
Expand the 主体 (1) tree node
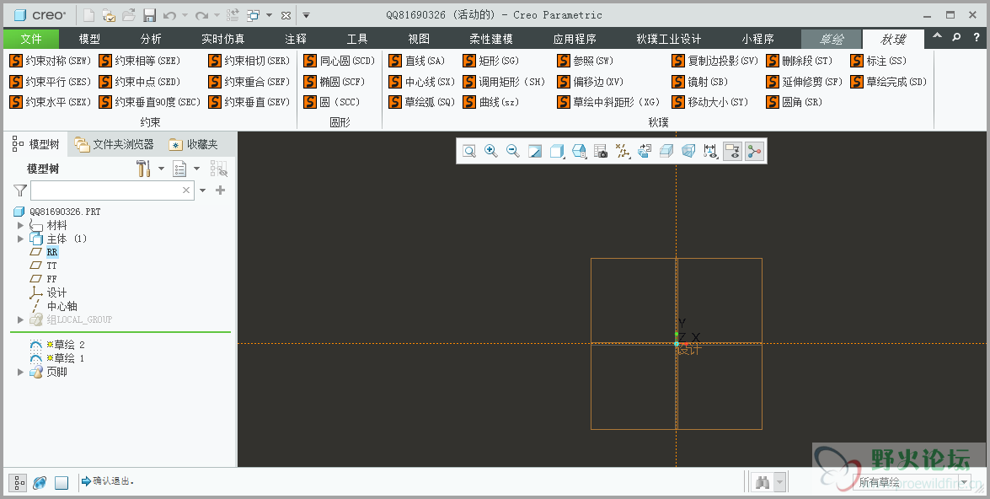20,239
